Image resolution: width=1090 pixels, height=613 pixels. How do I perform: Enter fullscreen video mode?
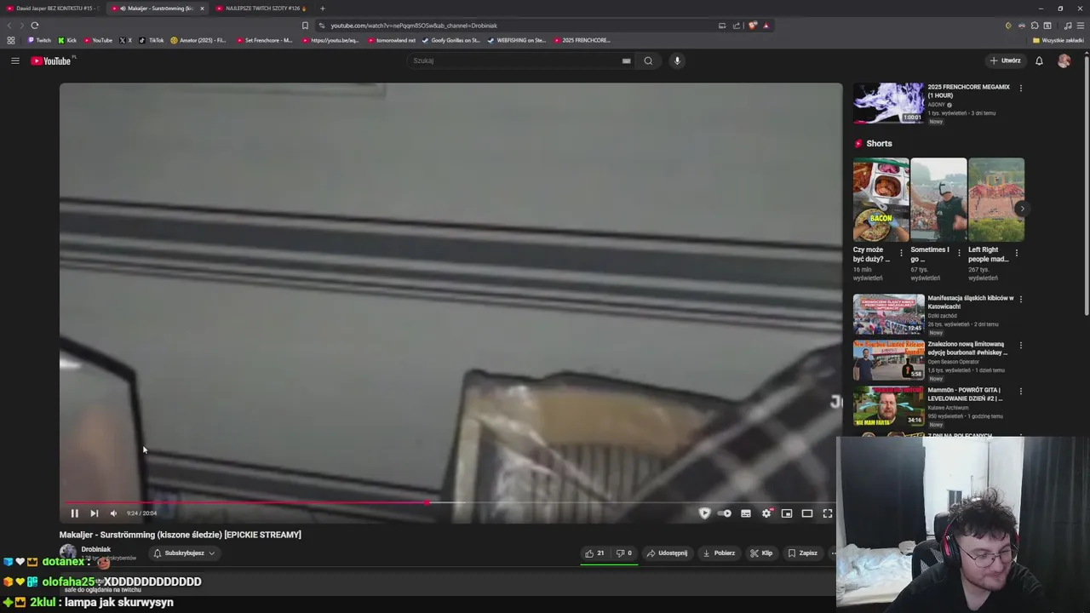pyautogui.click(x=828, y=513)
